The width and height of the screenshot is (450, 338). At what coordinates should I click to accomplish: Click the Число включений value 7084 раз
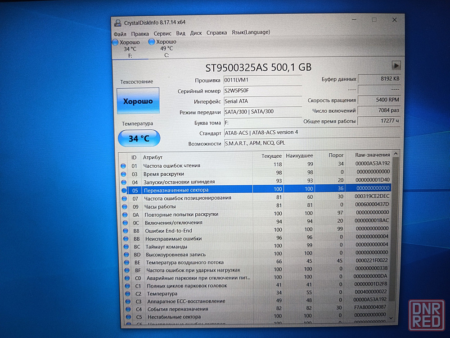pyautogui.click(x=379, y=110)
